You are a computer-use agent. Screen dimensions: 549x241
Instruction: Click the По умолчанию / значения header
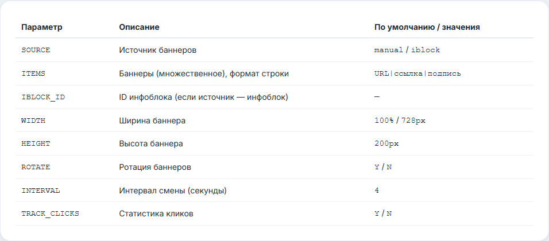pos(427,28)
